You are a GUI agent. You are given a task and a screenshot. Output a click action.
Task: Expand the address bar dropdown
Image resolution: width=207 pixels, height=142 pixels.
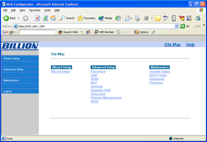coord(177,26)
